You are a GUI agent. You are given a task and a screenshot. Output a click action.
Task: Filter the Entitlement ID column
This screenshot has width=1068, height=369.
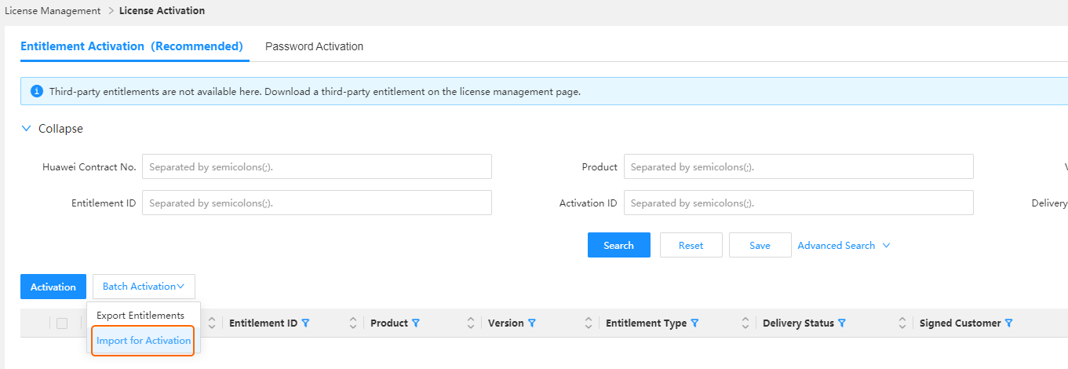click(x=305, y=323)
